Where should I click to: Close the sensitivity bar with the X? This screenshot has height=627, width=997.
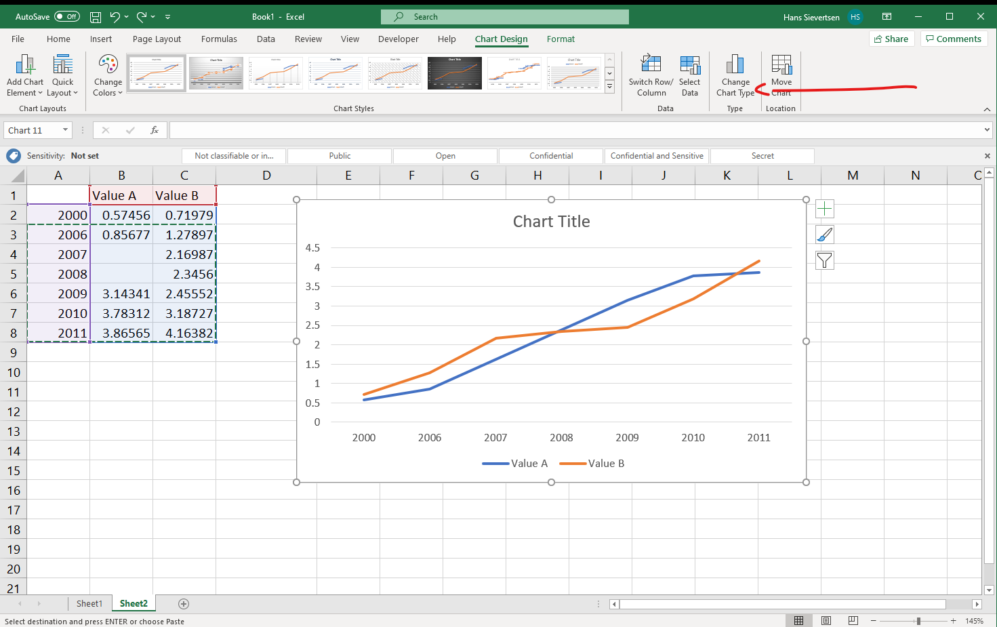coord(987,156)
